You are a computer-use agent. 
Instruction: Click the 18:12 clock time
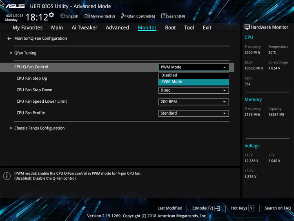click(37, 17)
